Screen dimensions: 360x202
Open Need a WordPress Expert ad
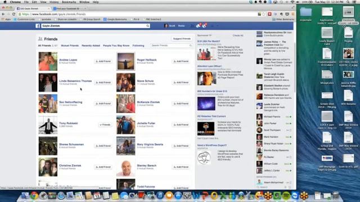[212, 145]
